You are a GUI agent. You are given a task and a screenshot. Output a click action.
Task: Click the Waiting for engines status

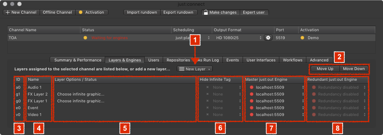(109, 38)
